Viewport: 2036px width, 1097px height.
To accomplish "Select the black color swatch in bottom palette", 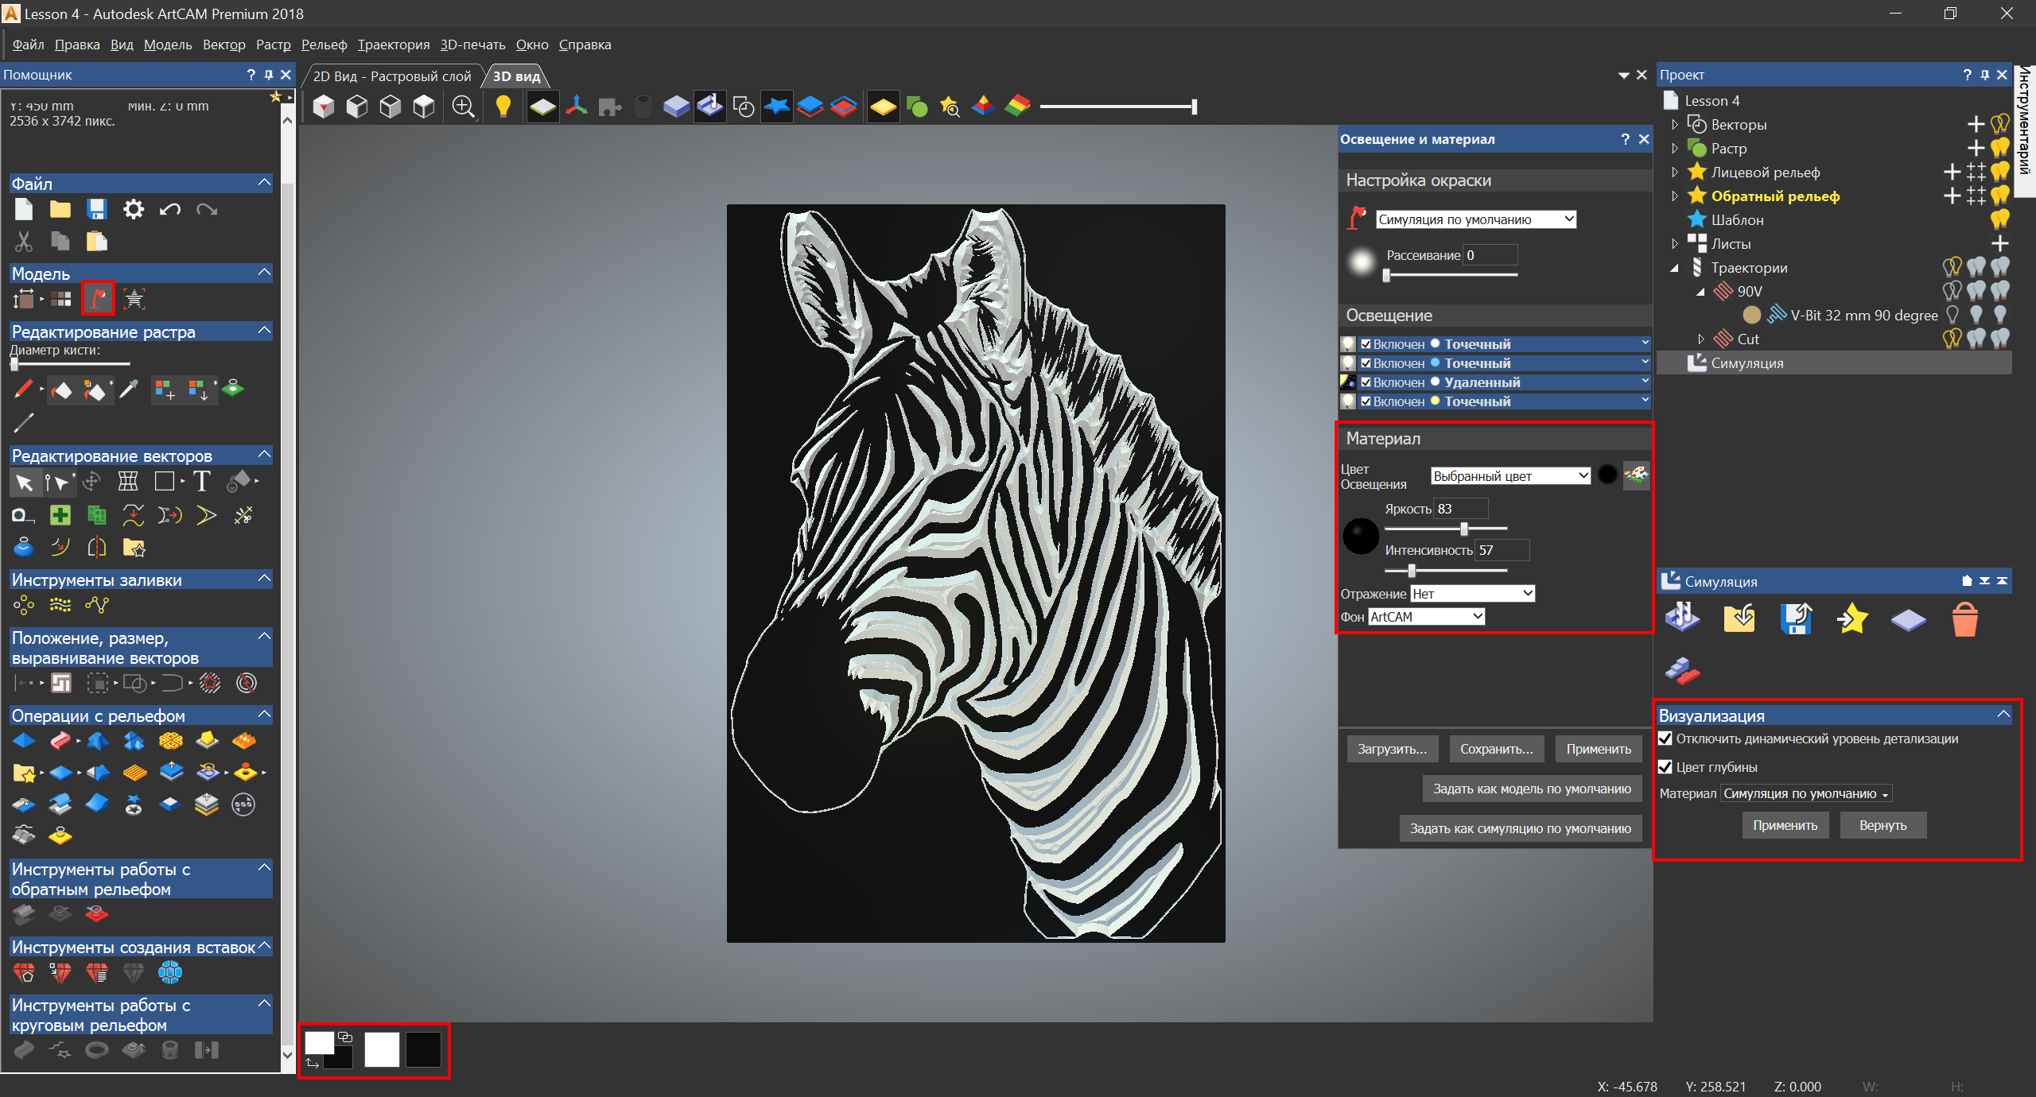I will [x=423, y=1050].
